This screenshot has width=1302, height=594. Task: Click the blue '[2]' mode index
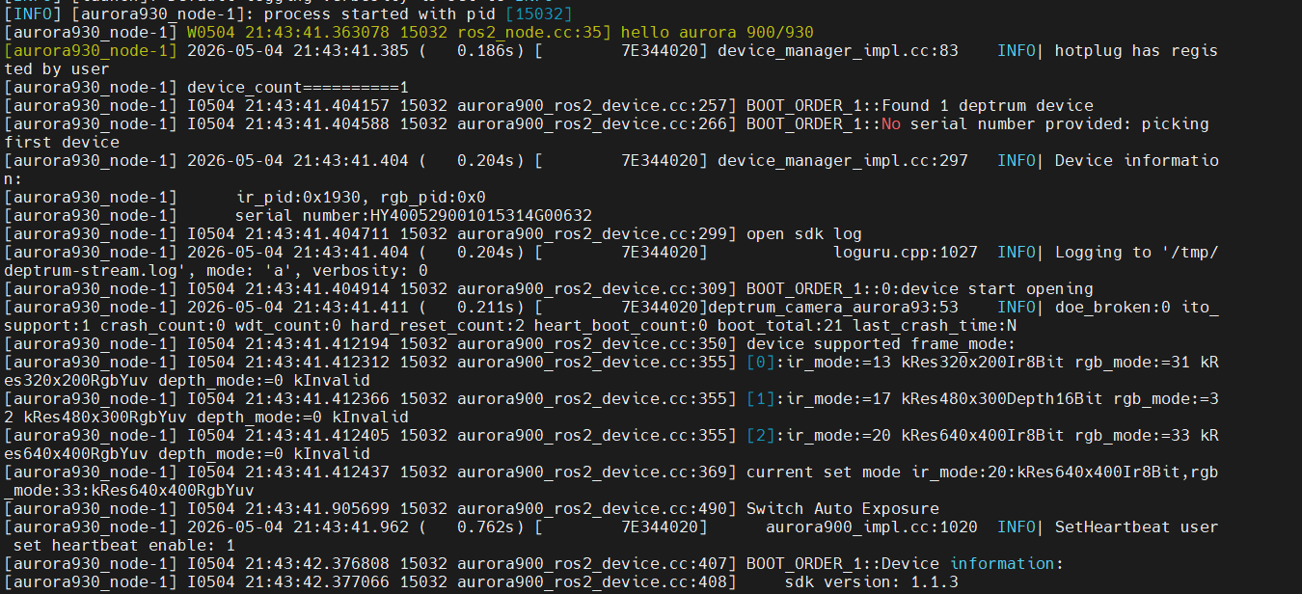point(761,435)
